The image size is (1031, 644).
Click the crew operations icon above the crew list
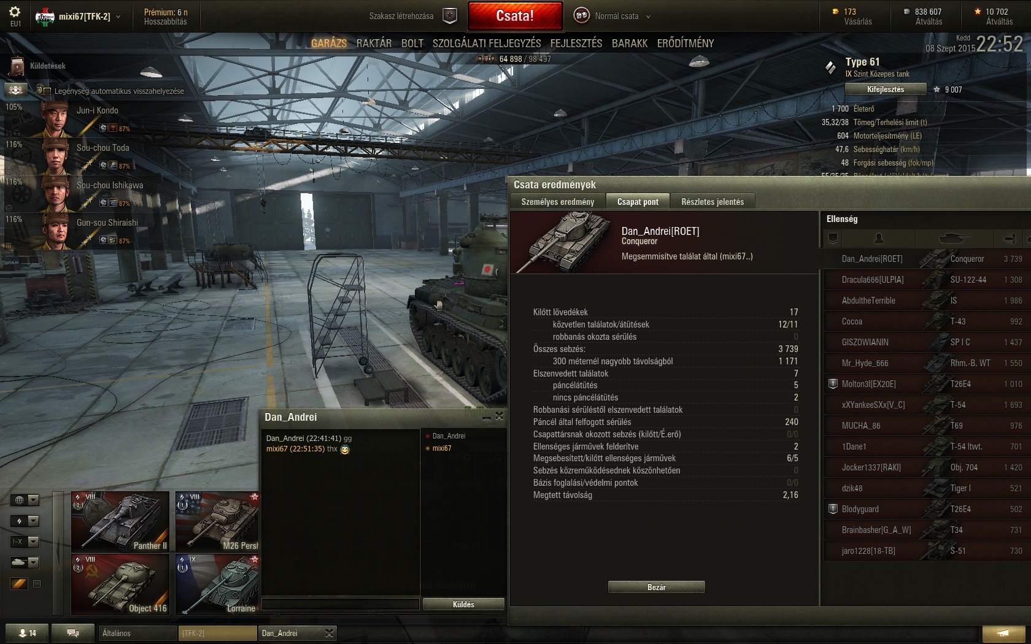click(15, 90)
